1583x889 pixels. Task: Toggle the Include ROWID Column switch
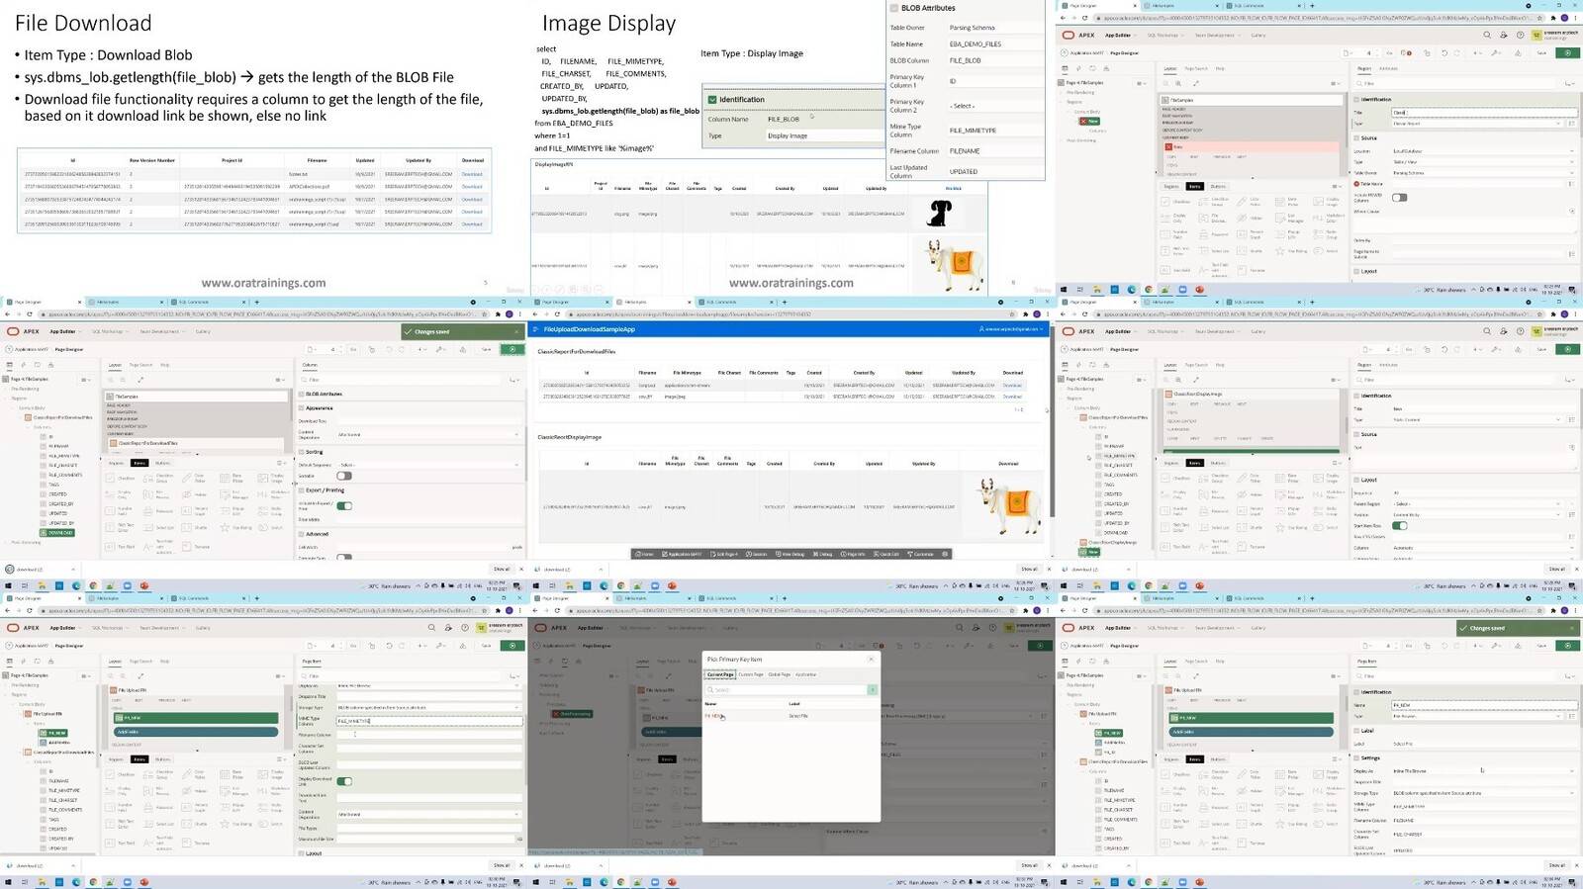pos(1399,197)
